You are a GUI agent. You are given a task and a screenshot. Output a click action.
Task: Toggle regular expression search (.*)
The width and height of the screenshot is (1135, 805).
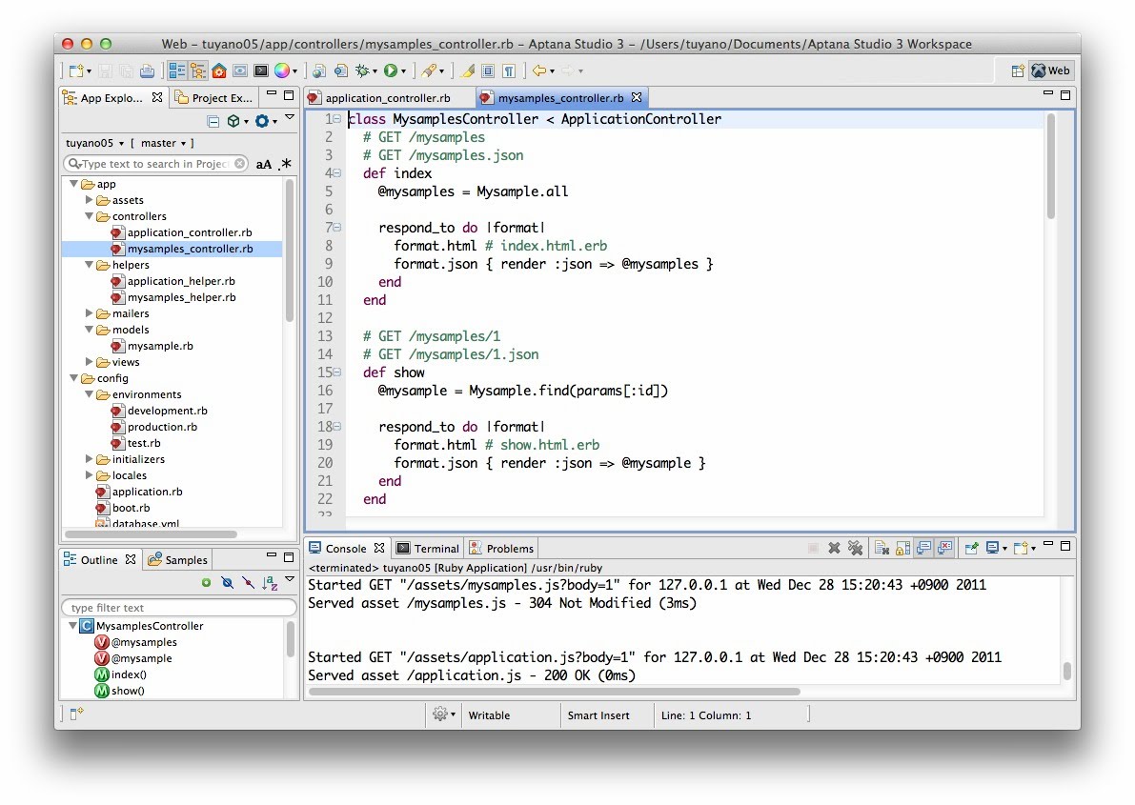point(284,164)
